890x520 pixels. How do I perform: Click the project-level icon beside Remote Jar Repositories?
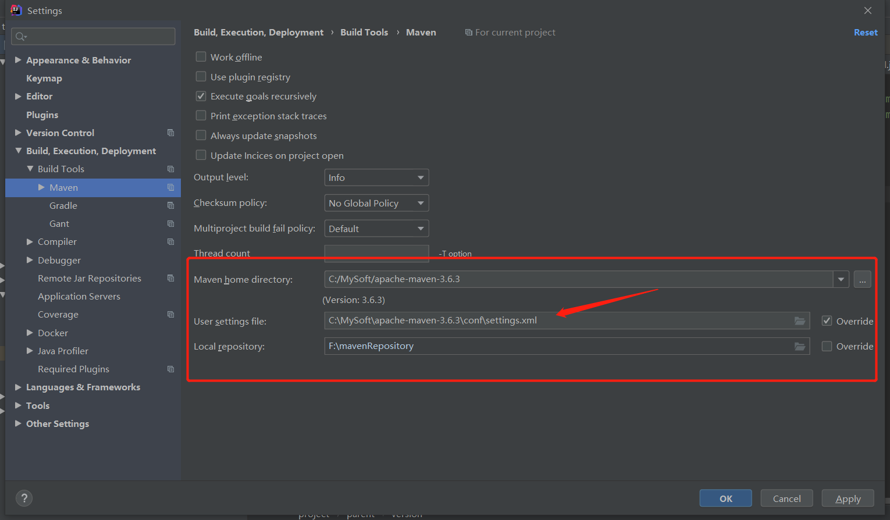click(170, 278)
